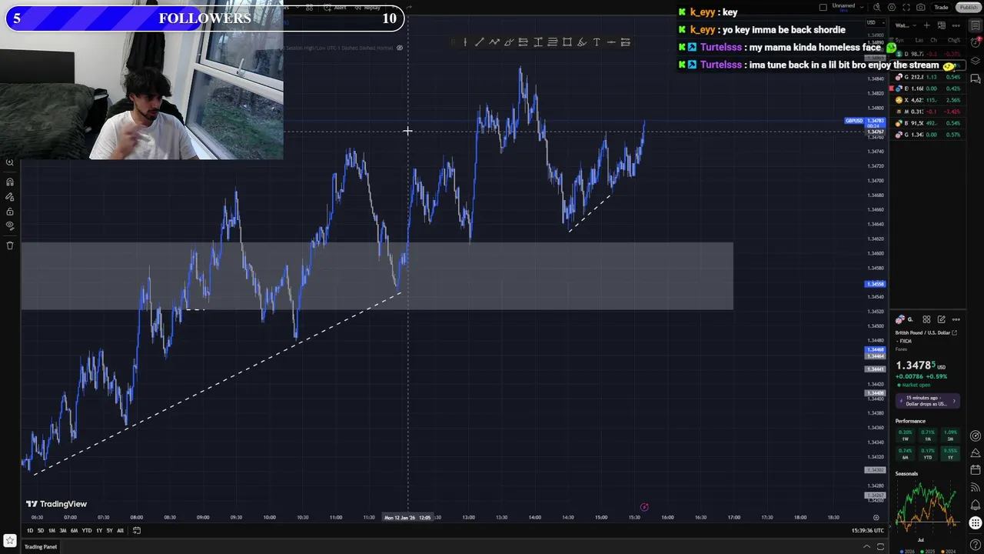Select the 1D time range
The width and height of the screenshot is (984, 554).
pos(30,531)
